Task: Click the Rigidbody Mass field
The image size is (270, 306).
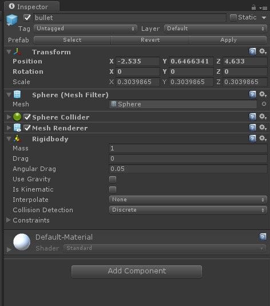Action: pos(188,148)
